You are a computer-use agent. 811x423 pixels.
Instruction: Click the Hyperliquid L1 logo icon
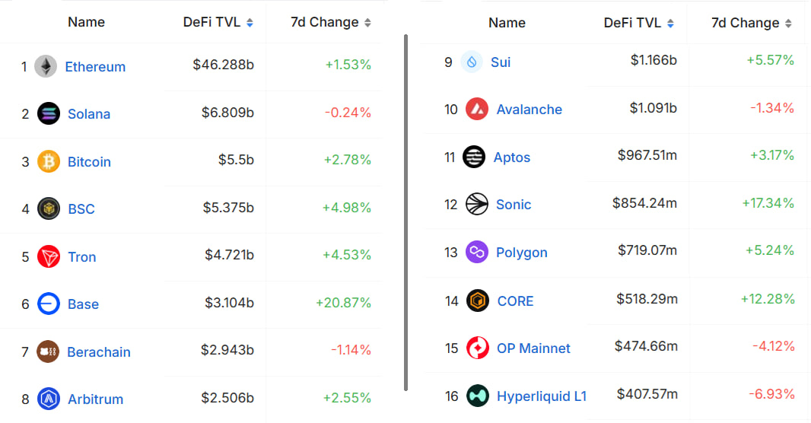tap(477, 396)
